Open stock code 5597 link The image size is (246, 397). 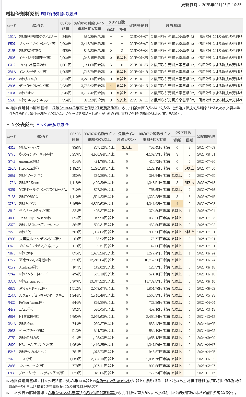(12, 44)
